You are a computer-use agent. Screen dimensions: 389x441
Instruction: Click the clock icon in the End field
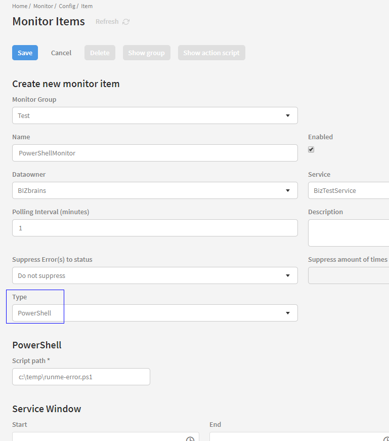pos(386,438)
